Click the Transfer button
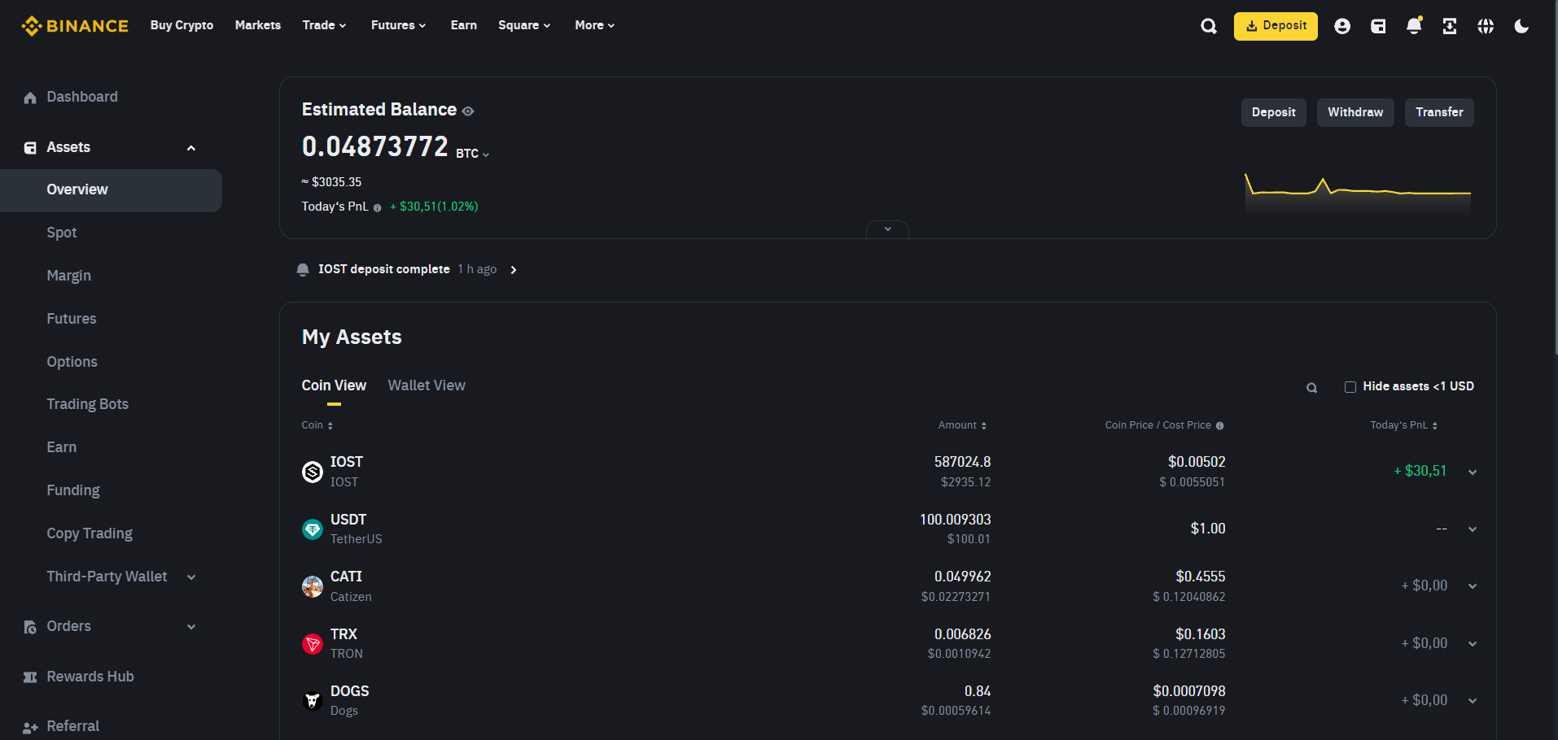This screenshot has height=740, width=1558. [x=1439, y=112]
